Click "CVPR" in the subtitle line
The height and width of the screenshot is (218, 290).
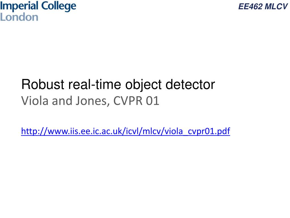click(128, 101)
